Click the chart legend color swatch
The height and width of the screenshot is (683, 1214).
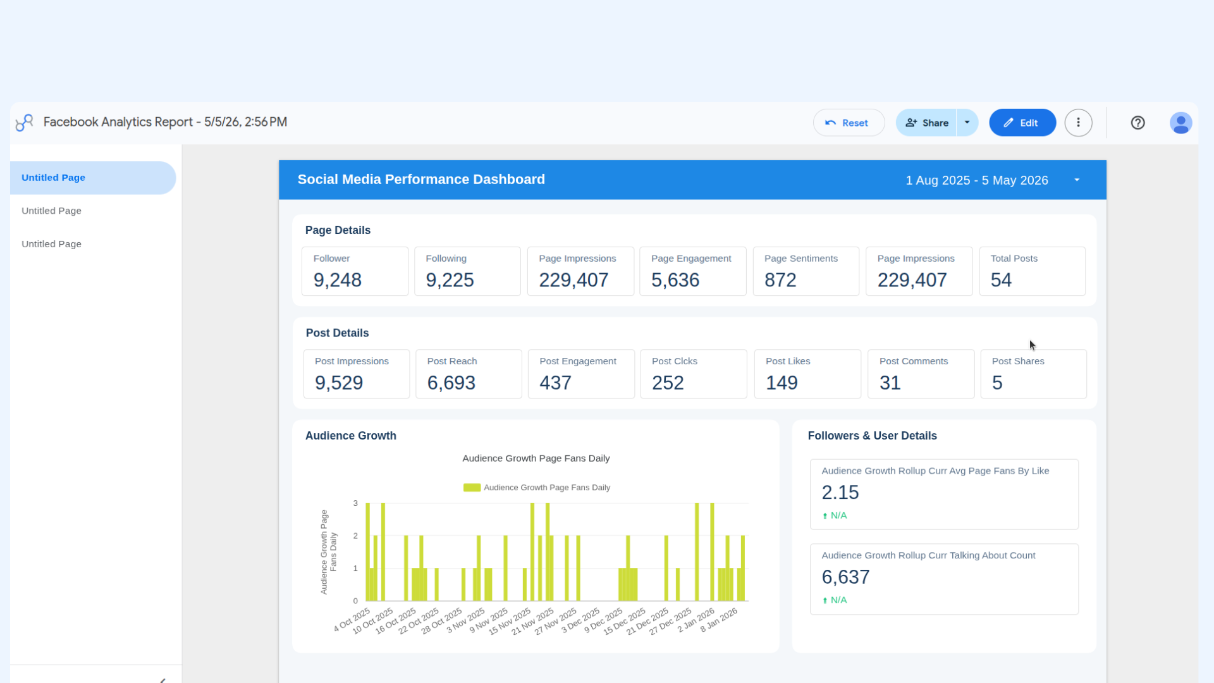click(472, 488)
